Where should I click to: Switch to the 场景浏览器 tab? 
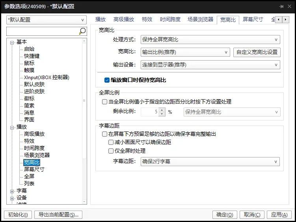tap(200, 19)
